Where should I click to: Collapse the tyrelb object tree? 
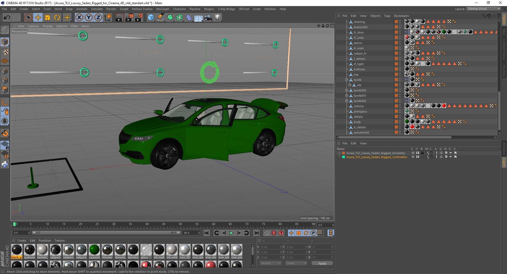[346, 80]
